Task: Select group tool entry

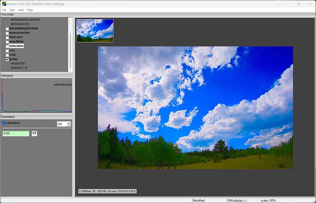Action: pos(13,59)
